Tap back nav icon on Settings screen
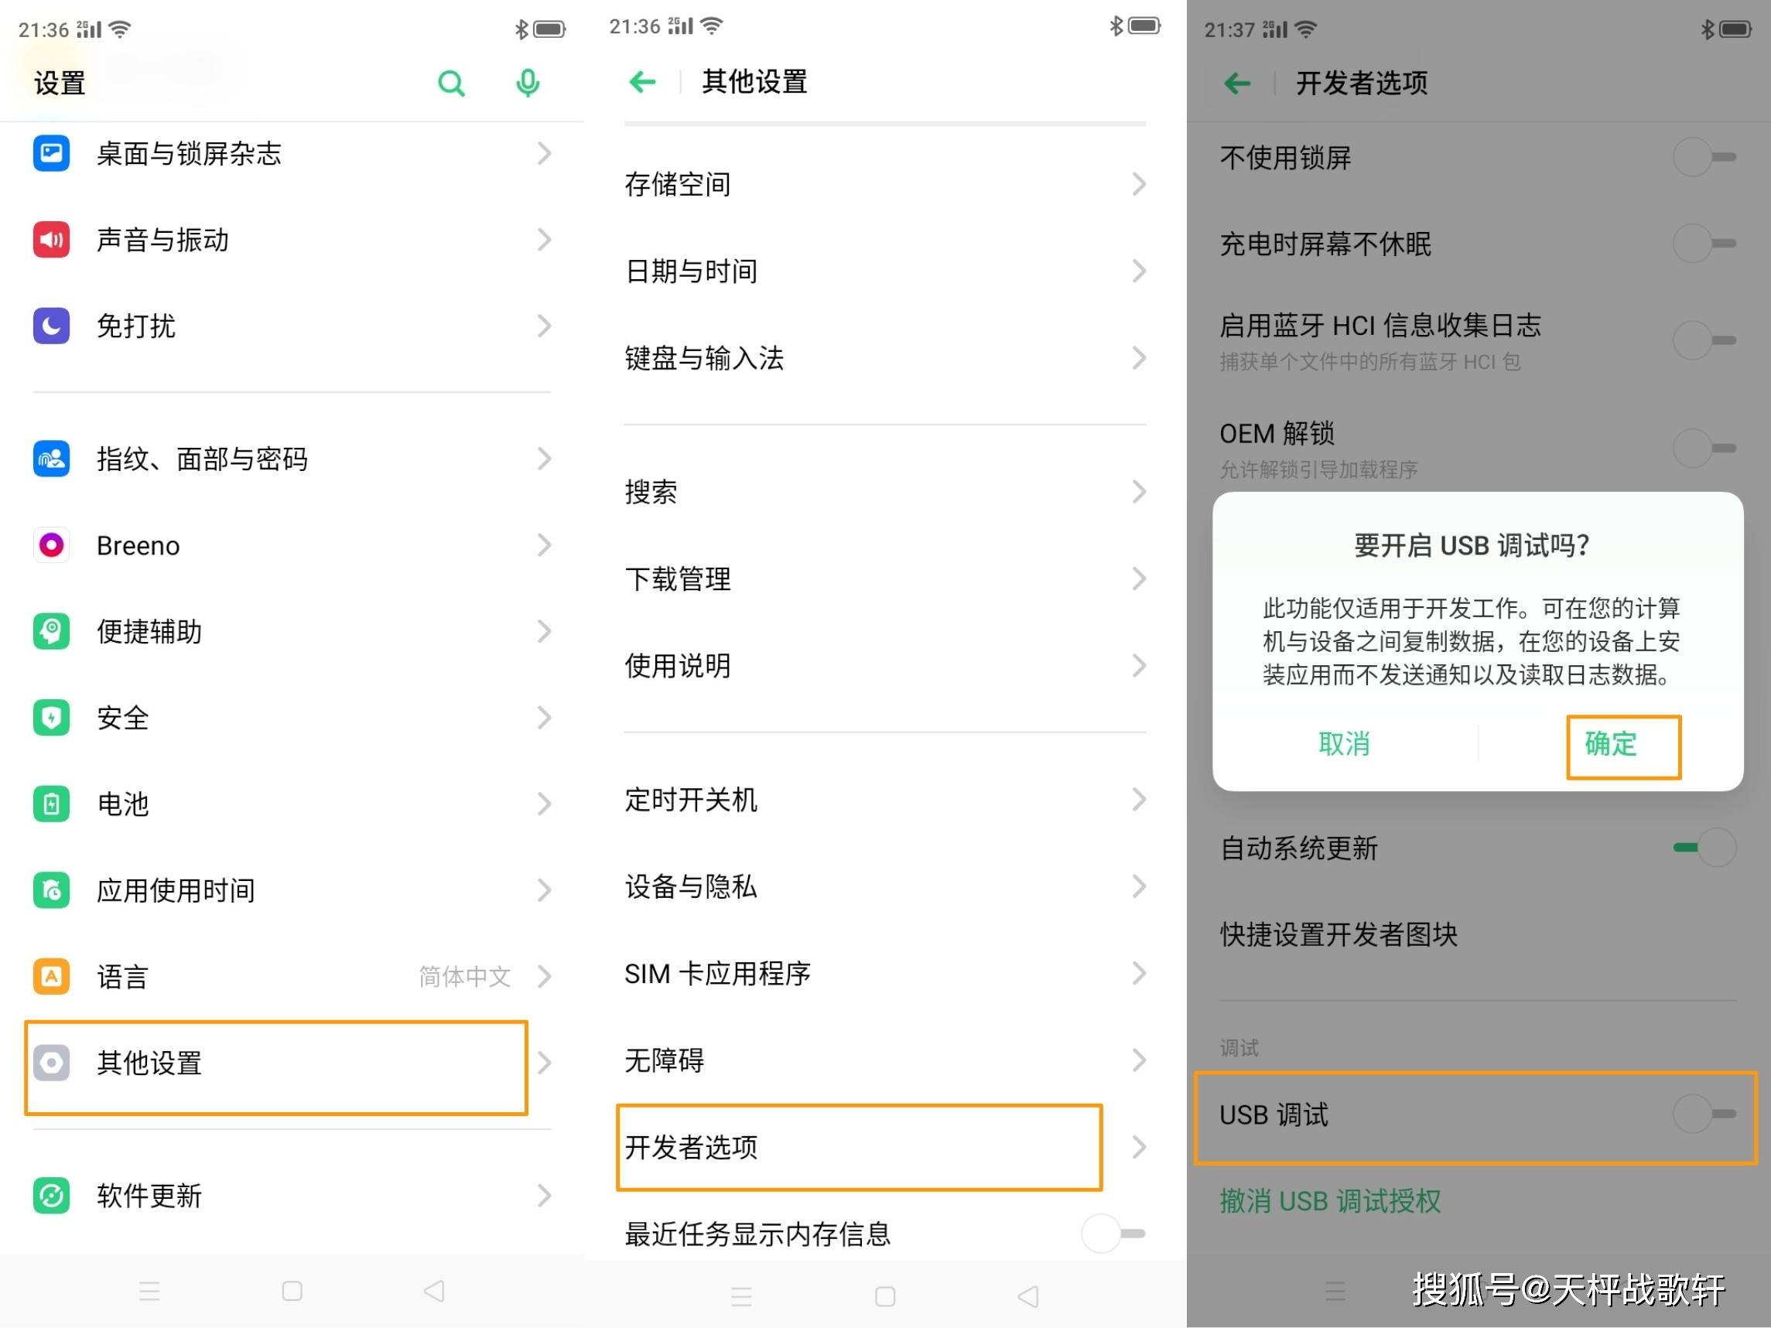 tap(434, 1291)
